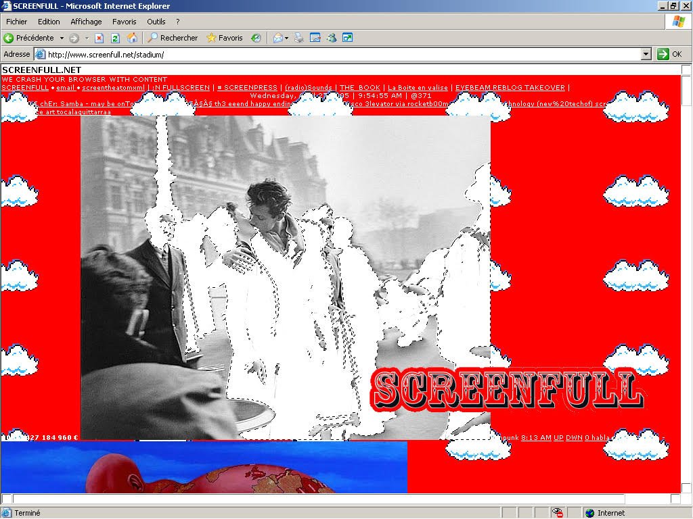The width and height of the screenshot is (693, 519).
Task: Click the Windows flag logo throbber
Action: (678, 21)
